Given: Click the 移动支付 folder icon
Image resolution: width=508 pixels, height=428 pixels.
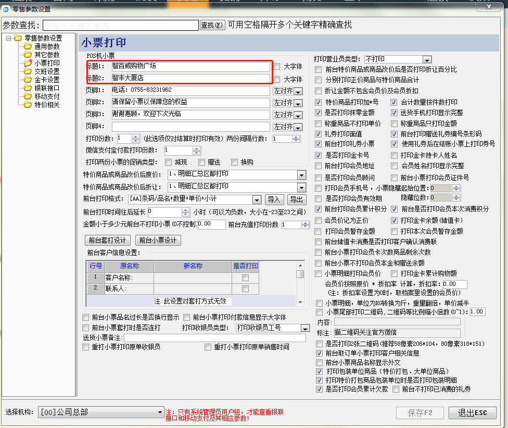Looking at the screenshot, I should click(28, 96).
